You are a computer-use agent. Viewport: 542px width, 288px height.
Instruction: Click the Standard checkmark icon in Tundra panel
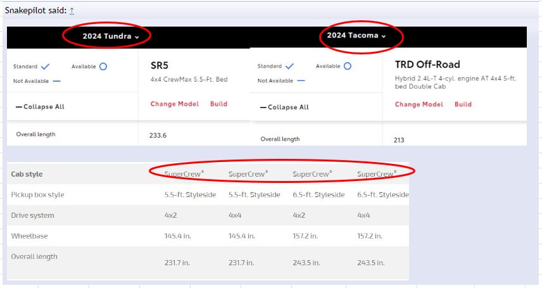pos(46,66)
